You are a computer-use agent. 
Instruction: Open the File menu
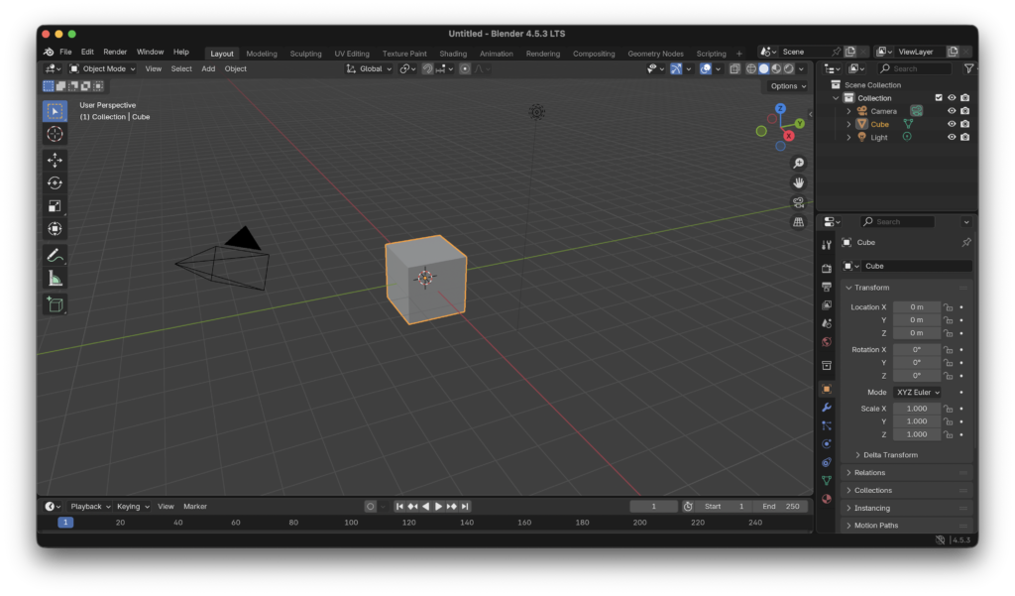tap(66, 52)
